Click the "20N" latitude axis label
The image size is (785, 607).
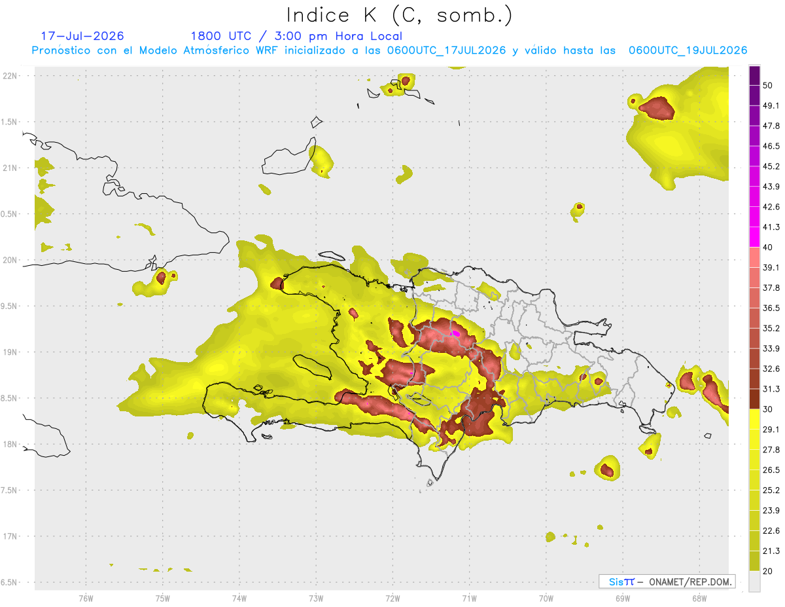click(x=10, y=260)
